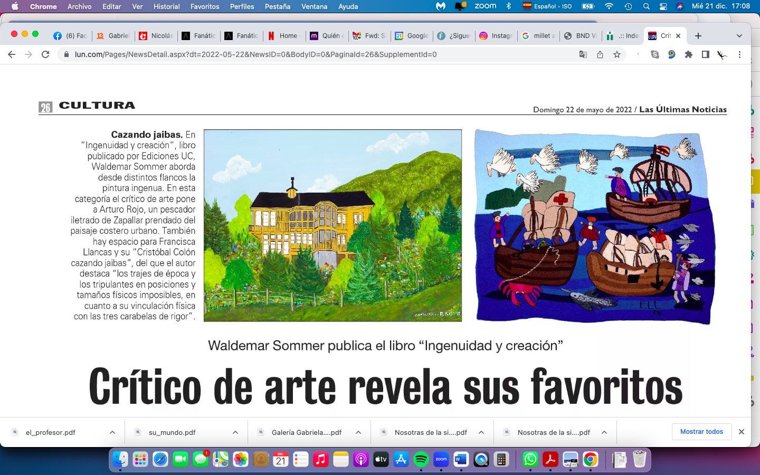Click the yellow house painting image
This screenshot has height=475, width=760.
tap(332, 225)
